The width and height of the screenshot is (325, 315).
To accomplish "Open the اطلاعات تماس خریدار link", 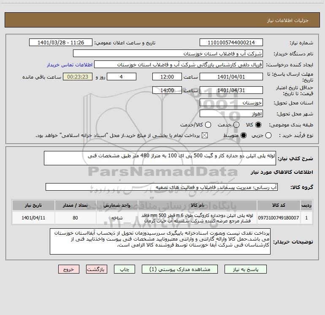I will [x=70, y=65].
